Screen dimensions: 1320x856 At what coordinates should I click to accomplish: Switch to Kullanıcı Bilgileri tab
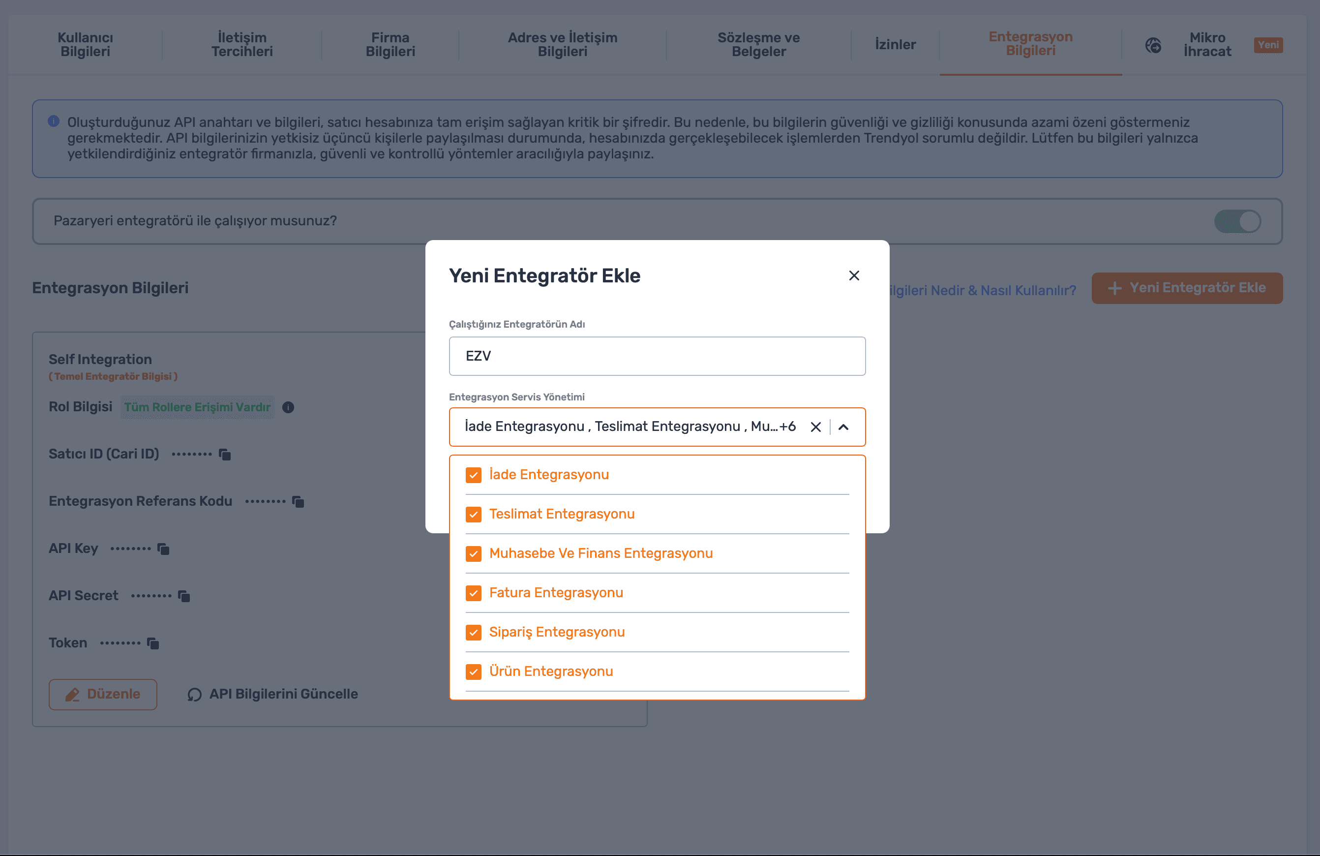86,44
